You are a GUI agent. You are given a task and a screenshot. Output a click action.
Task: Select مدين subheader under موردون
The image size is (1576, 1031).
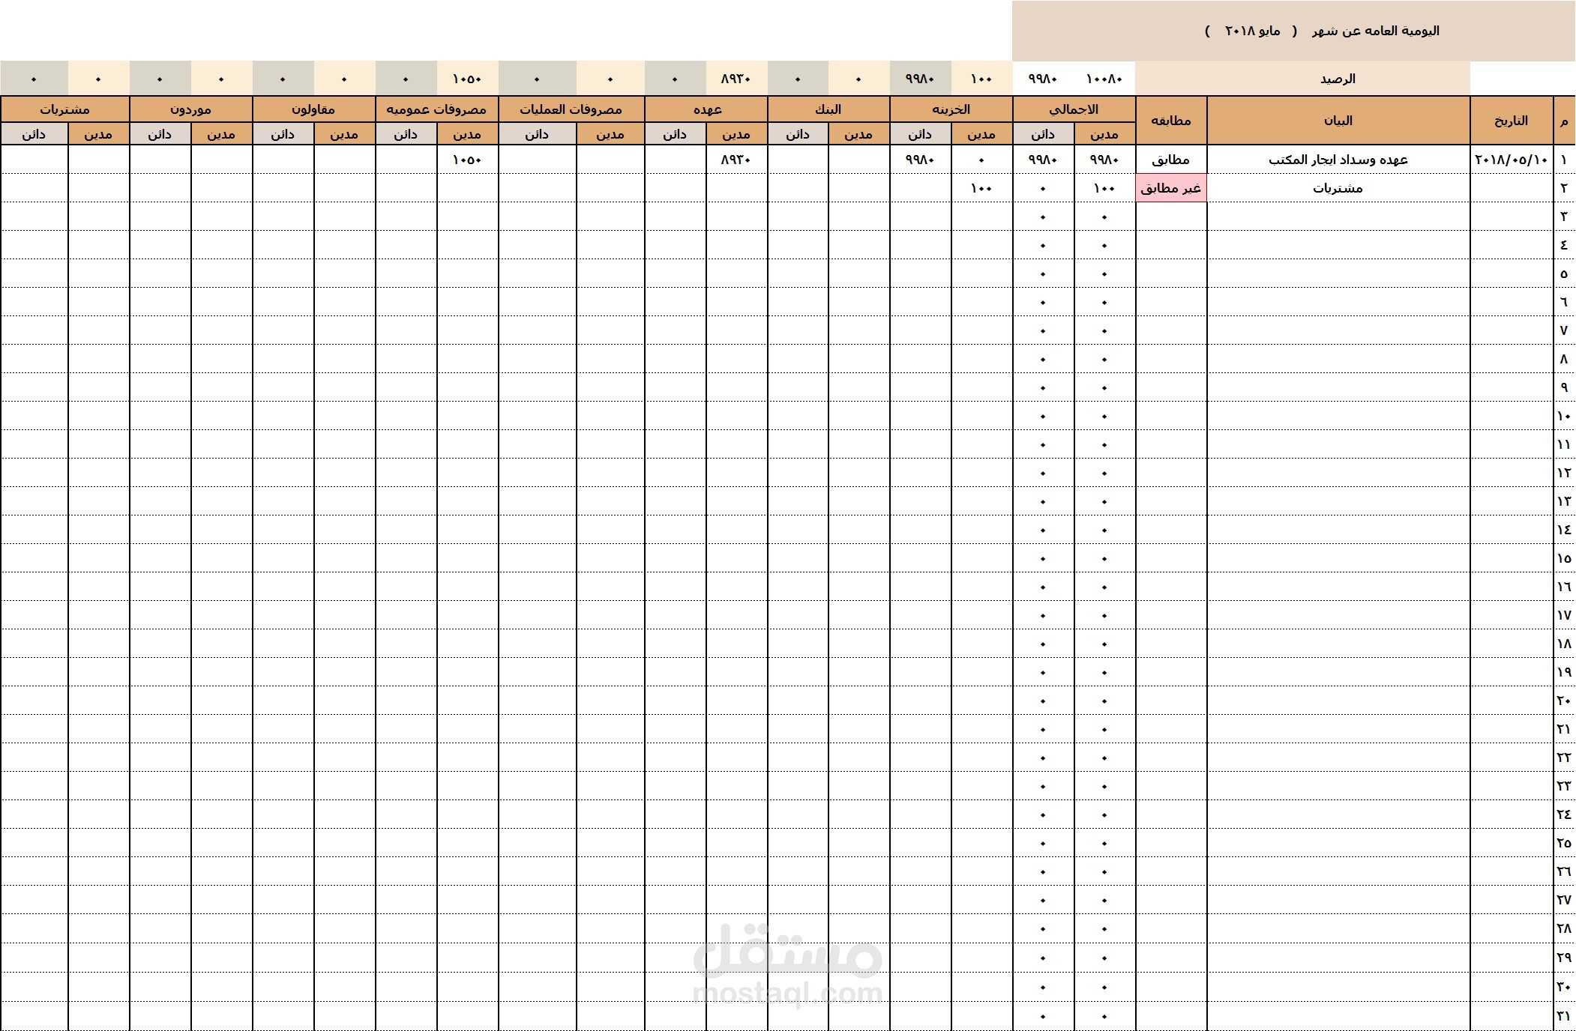(221, 134)
